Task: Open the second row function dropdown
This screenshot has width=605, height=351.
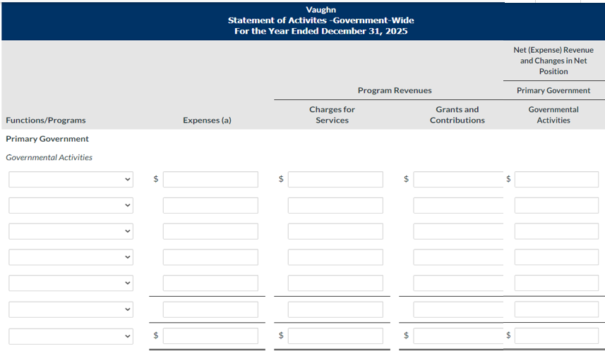Action: click(71, 205)
